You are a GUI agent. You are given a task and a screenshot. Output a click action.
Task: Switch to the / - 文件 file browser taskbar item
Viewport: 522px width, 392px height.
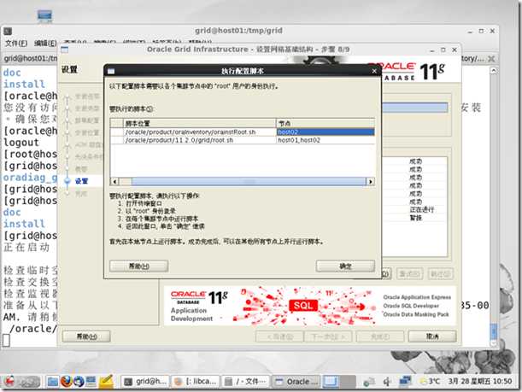pyautogui.click(x=246, y=382)
